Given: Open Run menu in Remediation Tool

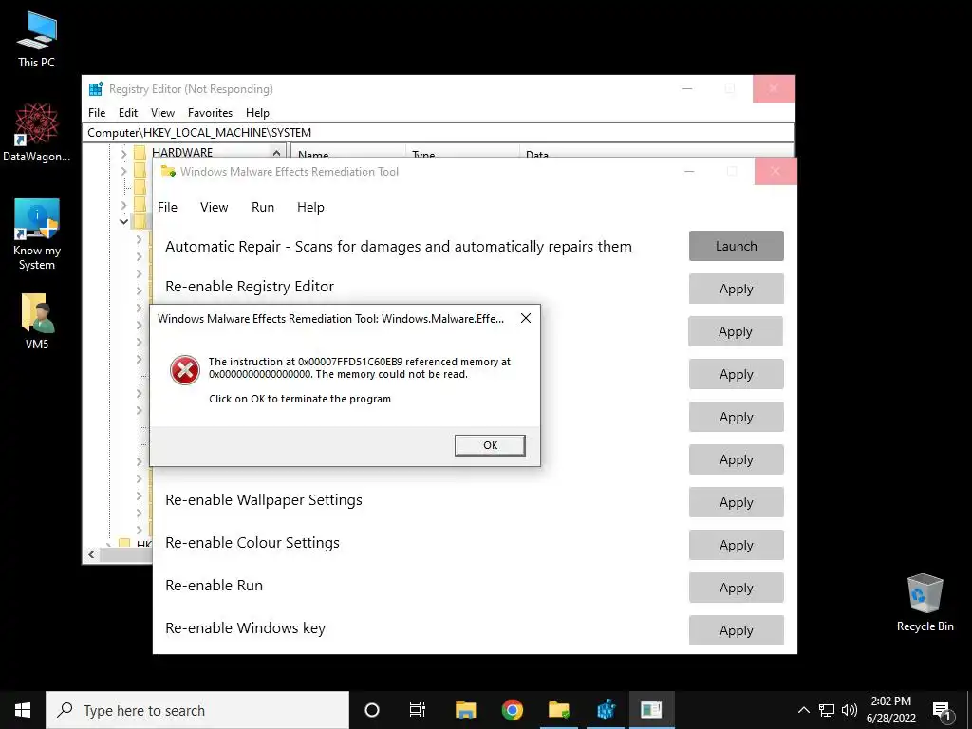Looking at the screenshot, I should pyautogui.click(x=263, y=207).
